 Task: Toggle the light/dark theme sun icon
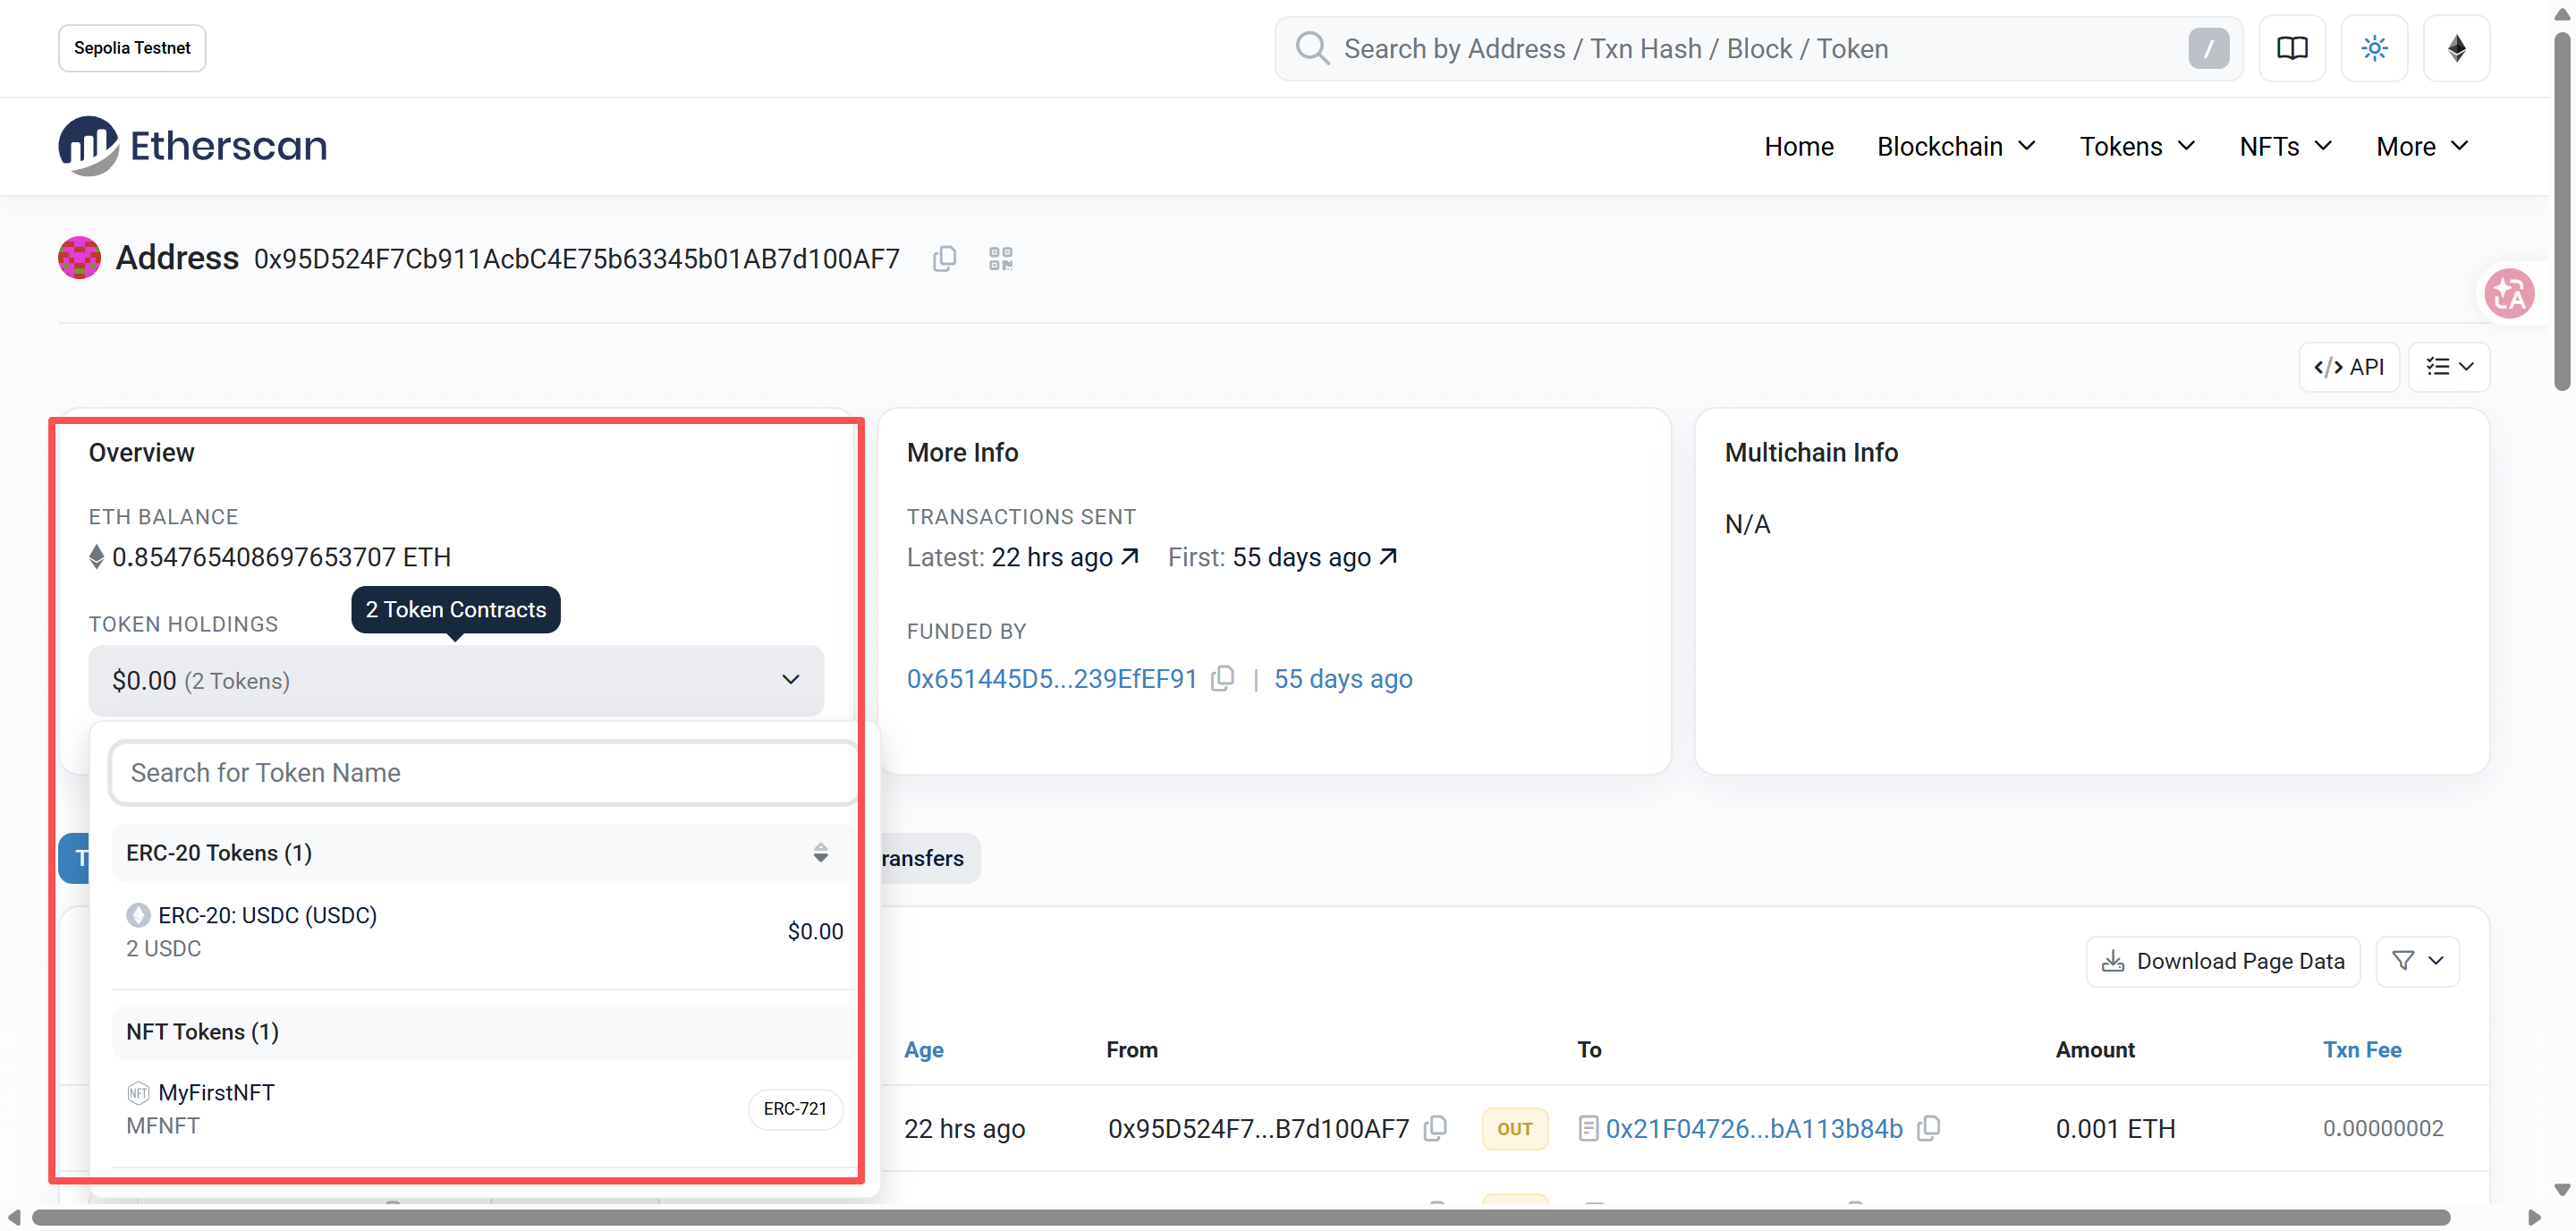2373,48
